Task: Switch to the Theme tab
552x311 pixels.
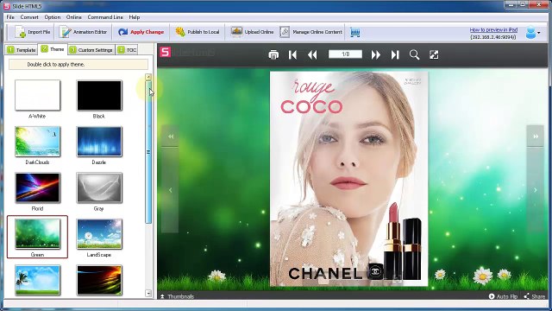Action: pyautogui.click(x=53, y=49)
